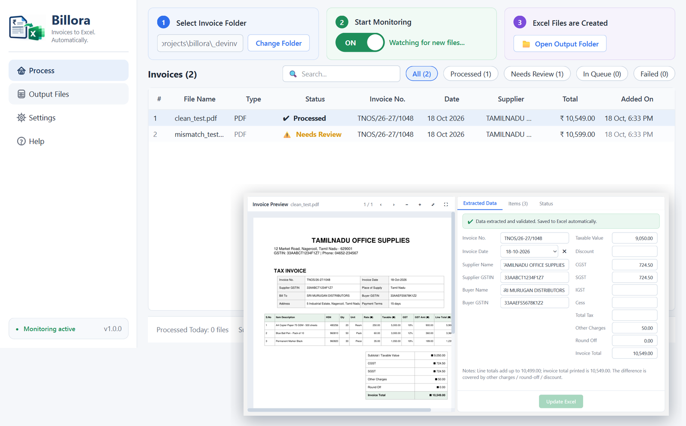
Task: Click the yellow folder icon in Open Output Folder
Action: (x=526, y=44)
